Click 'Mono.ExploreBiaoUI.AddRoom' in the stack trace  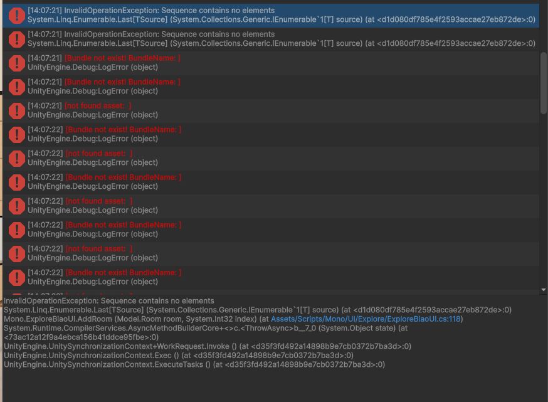point(58,319)
